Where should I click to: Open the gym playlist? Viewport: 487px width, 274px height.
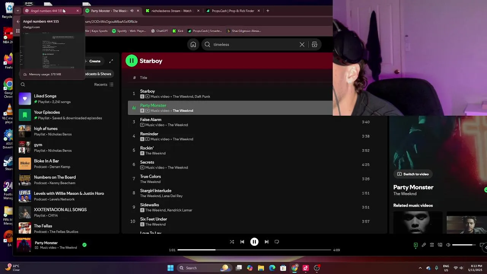click(x=67, y=147)
